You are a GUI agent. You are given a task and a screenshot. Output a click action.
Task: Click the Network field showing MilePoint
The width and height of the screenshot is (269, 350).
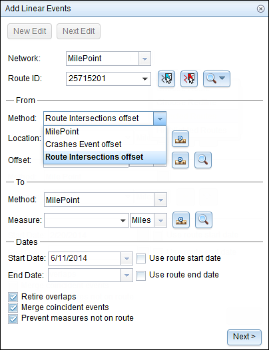(102, 59)
